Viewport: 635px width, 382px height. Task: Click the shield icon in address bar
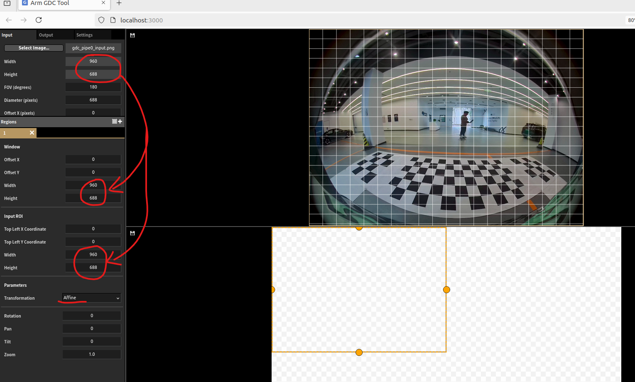click(x=101, y=20)
